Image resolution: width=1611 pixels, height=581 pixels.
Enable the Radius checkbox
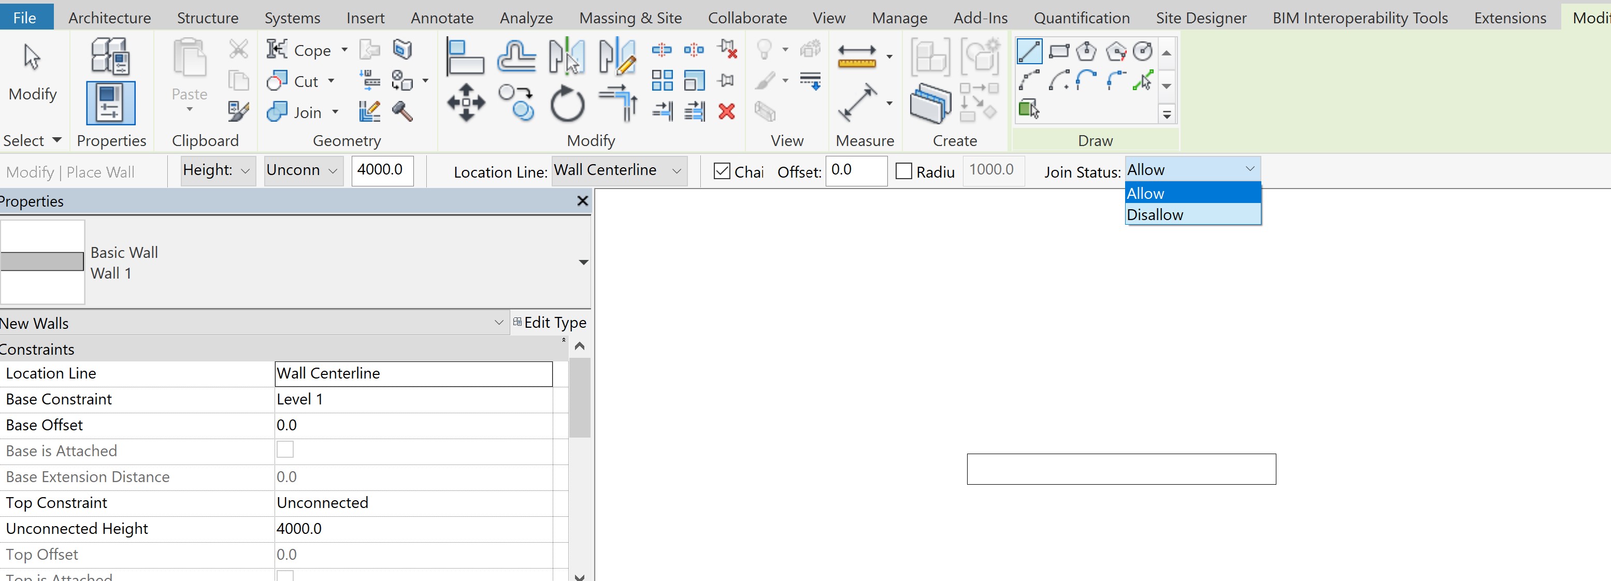coord(904,171)
